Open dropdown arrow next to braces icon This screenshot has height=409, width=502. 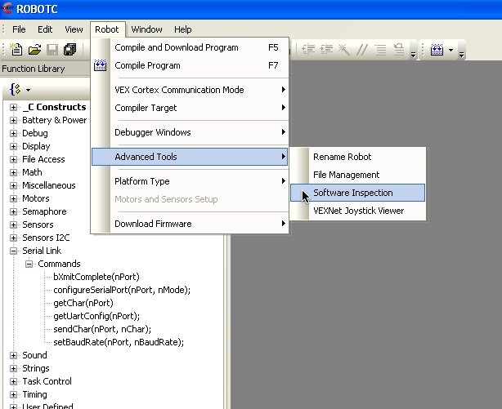(x=28, y=90)
